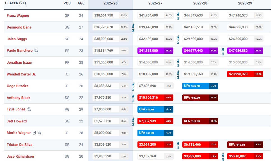Click Wendell Carter Jr.'s $20,998,320 salary cell
The image size is (271, 161).
[x=245, y=74]
